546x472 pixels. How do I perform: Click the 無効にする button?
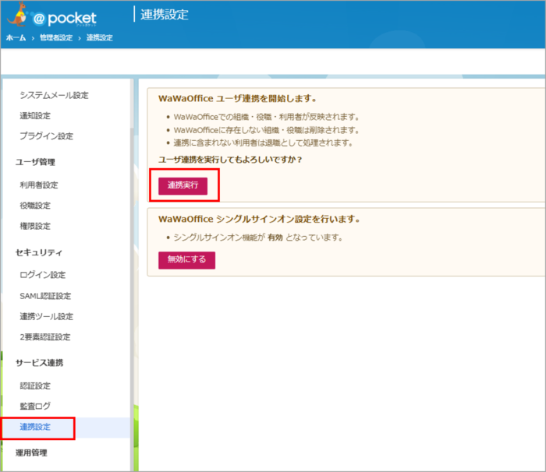point(186,259)
